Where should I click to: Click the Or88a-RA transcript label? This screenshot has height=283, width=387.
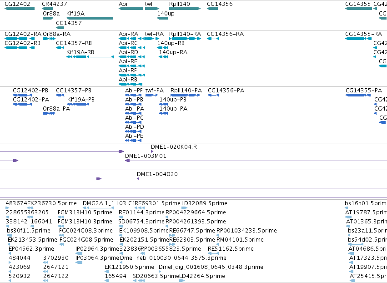point(56,34)
